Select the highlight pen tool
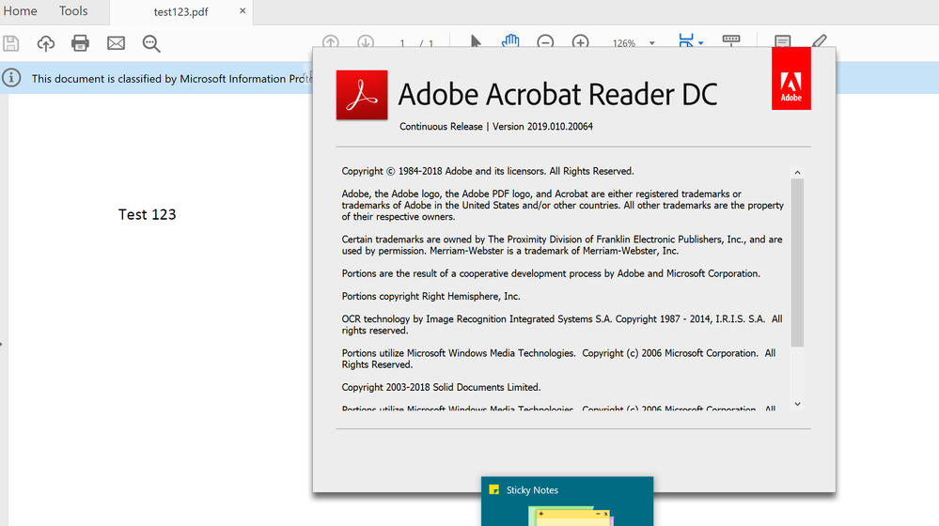 point(820,41)
